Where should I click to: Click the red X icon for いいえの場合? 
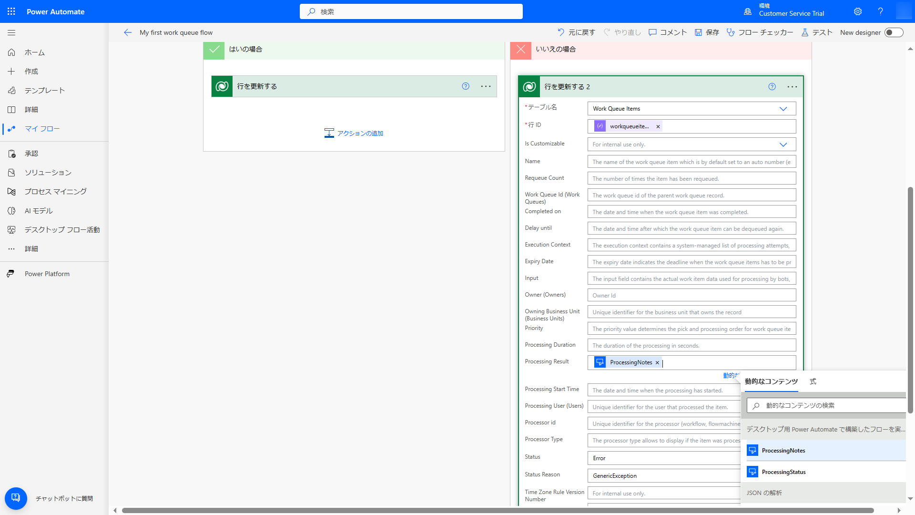pos(521,49)
